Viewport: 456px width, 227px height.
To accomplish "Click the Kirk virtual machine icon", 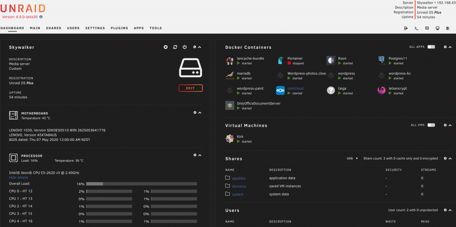I will [230, 139].
